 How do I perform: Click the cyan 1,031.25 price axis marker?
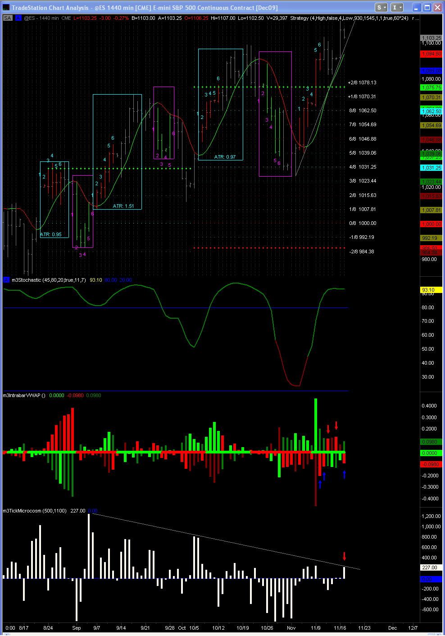(431, 168)
